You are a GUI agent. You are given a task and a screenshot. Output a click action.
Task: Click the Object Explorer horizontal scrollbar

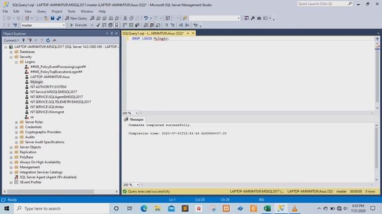50,191
